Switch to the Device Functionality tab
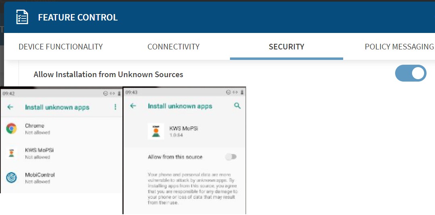Viewport: 435px width, 215px height. point(60,47)
